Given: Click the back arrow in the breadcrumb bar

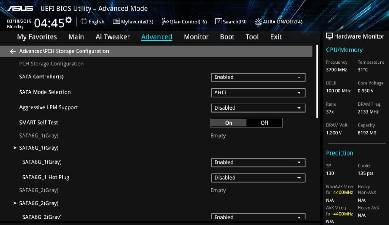Looking at the screenshot, I should [x=13, y=51].
